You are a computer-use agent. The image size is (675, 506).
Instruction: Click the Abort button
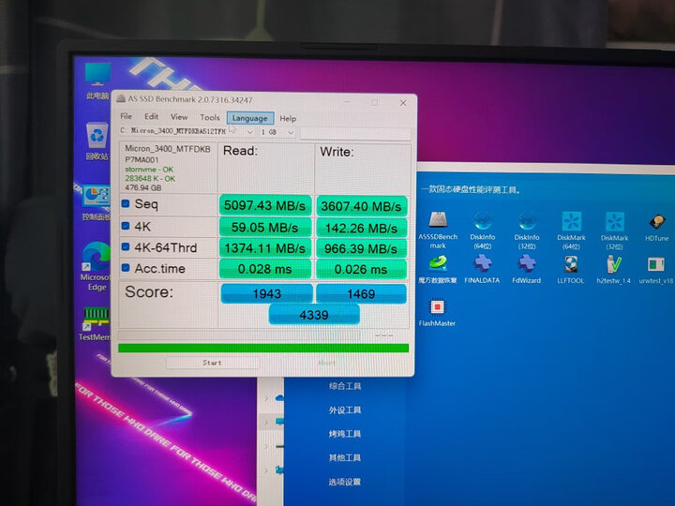coord(327,364)
